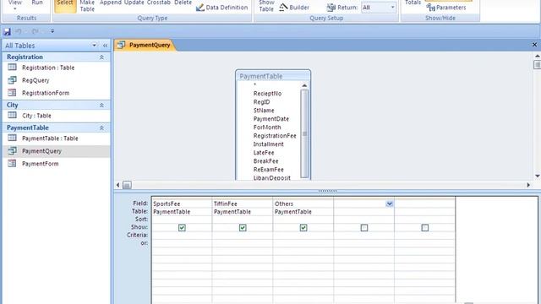
Task: Collapse the Registration group
Action: [x=101, y=57]
